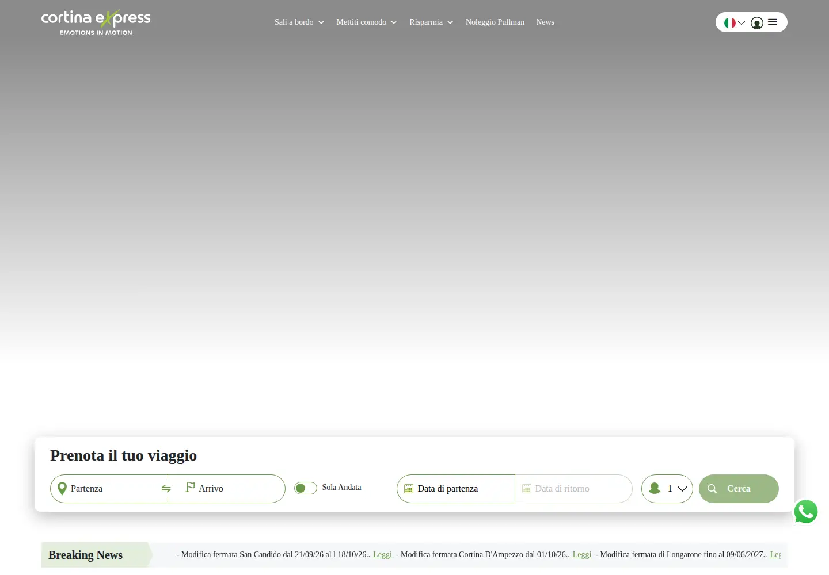Click the user account profile icon
Screen dimensions: 829x575
click(757, 23)
